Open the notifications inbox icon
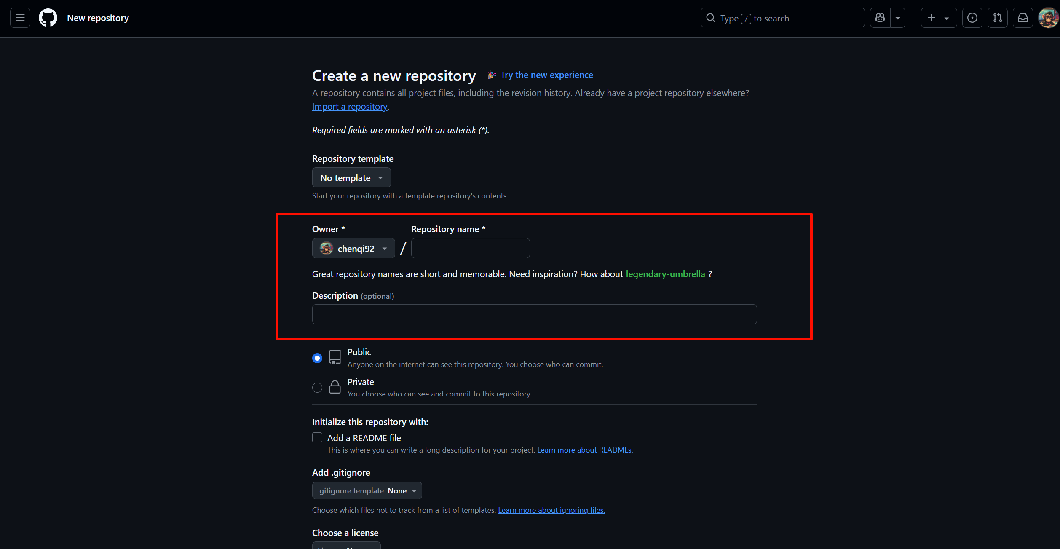Screen dimensions: 1060x549 (x=1023, y=18)
